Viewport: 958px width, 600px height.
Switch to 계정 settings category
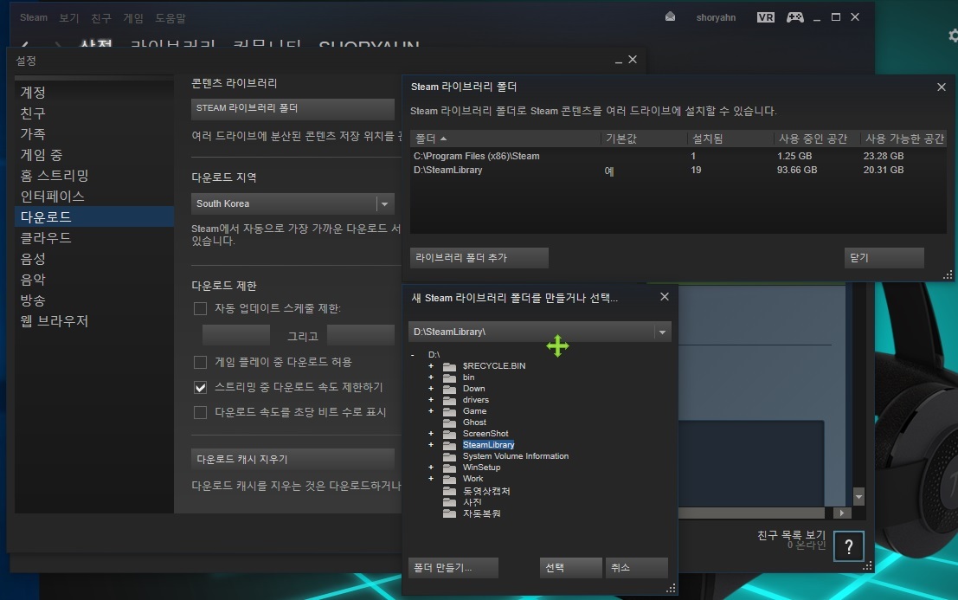pos(94,93)
